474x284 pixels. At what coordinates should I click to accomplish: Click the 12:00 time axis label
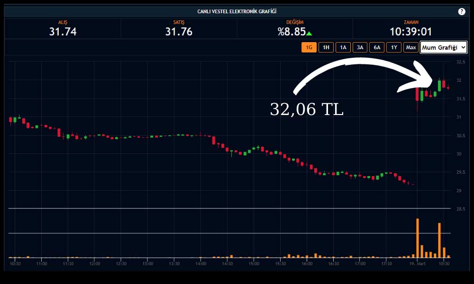coord(95,264)
